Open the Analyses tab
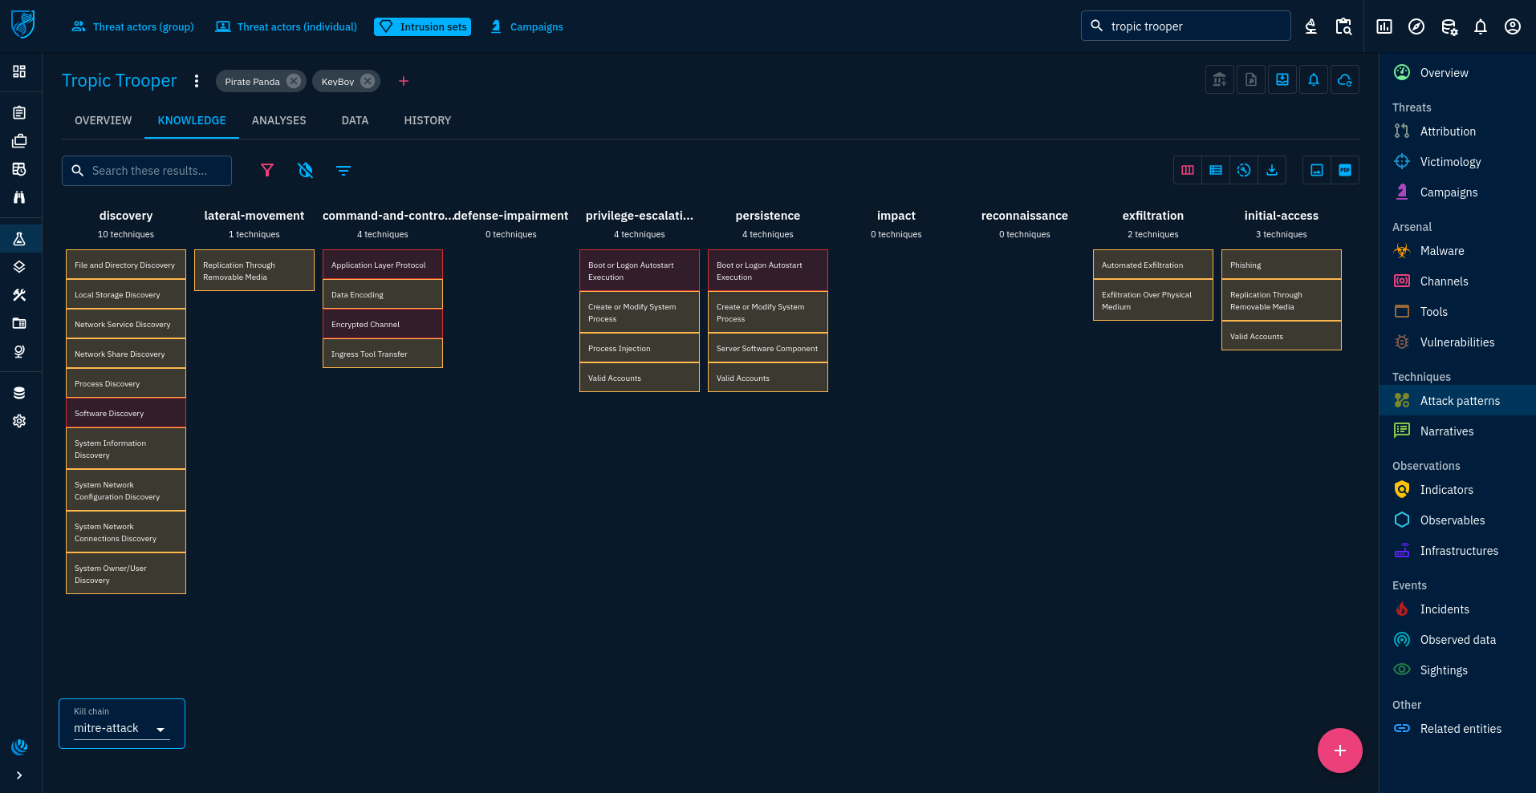Screen dimensions: 1536x793 279,120
